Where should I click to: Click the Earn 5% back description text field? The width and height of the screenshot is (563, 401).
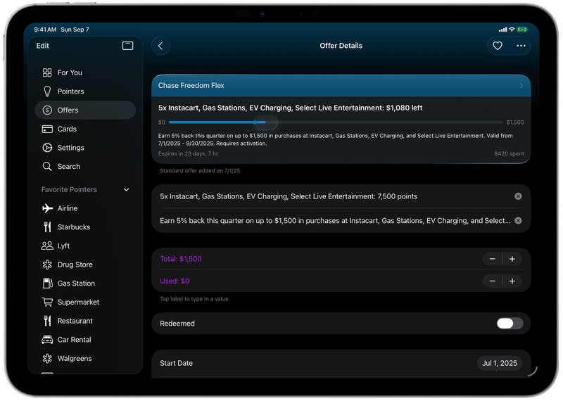335,221
